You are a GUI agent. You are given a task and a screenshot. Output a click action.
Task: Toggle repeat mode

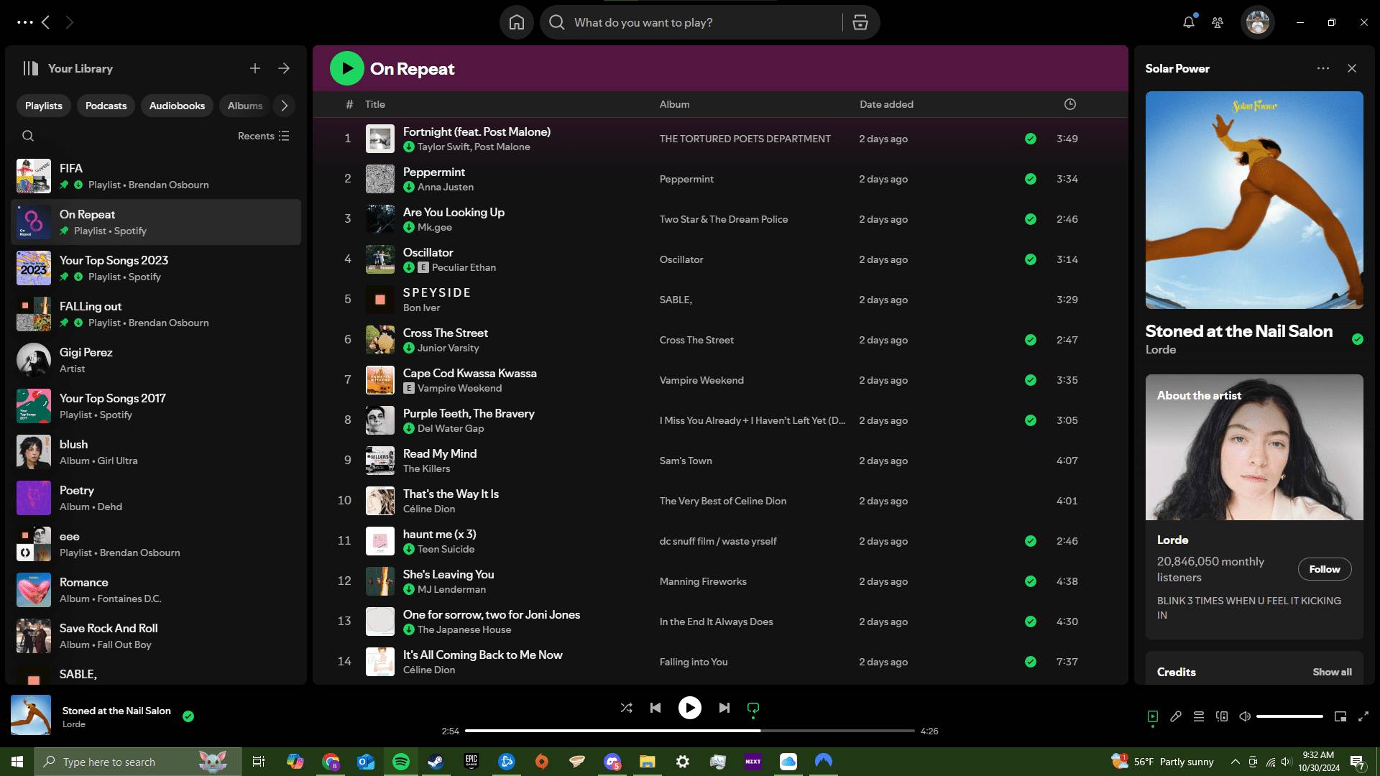[x=753, y=708]
